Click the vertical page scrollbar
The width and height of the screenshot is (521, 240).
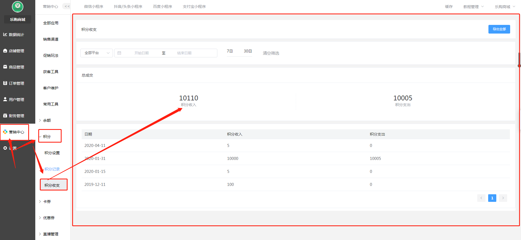pos(519,60)
